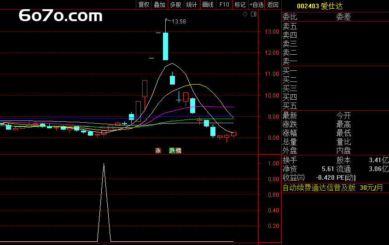Activate the 画线 drawing tool
The height and width of the screenshot is (245, 389).
[x=208, y=5]
